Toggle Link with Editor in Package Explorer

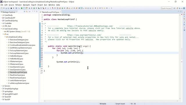(27, 12)
